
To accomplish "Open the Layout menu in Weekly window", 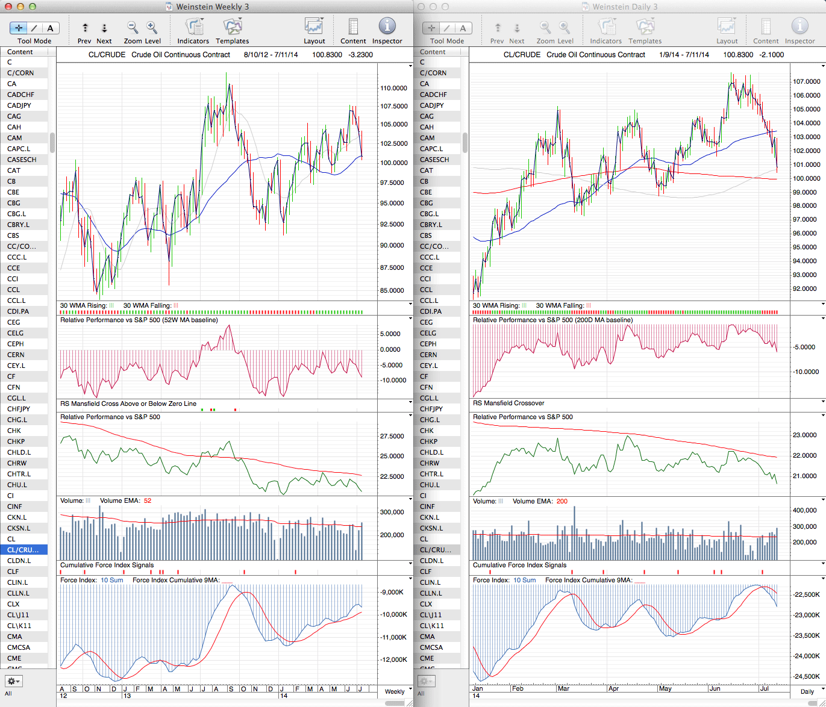I will 314,27.
